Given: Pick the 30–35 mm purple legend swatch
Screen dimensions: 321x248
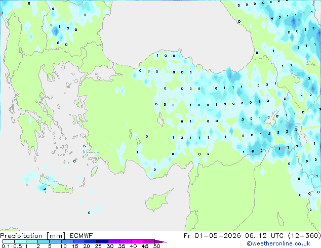Looking at the screenshot, I should (x=114, y=241).
